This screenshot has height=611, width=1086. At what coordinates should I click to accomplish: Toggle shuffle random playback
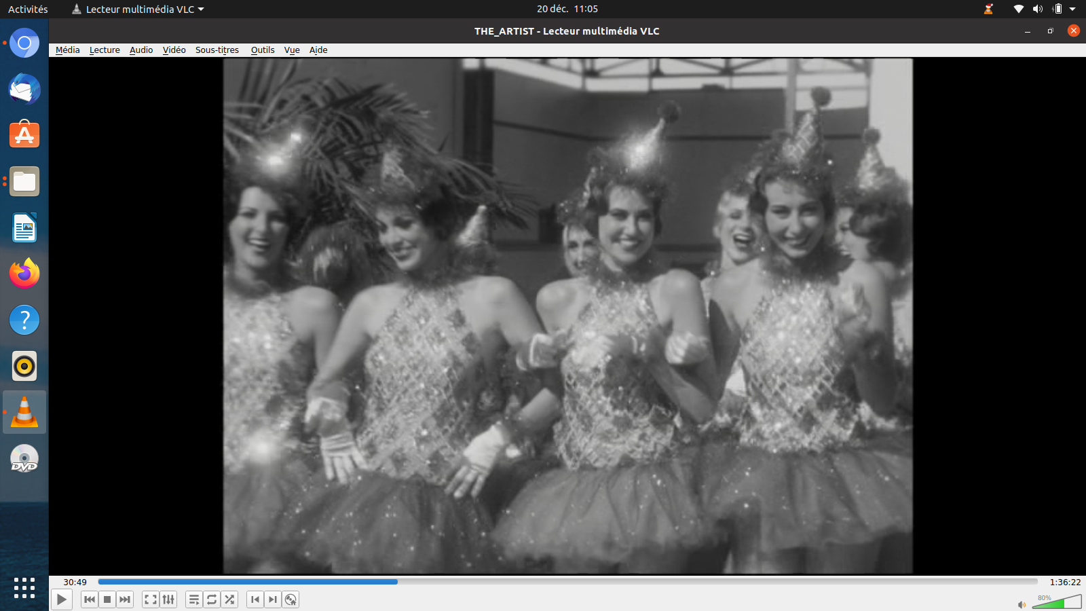click(229, 599)
